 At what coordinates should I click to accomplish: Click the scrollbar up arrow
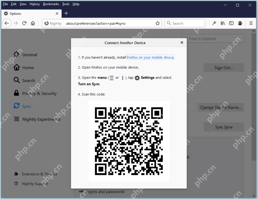click(x=254, y=31)
